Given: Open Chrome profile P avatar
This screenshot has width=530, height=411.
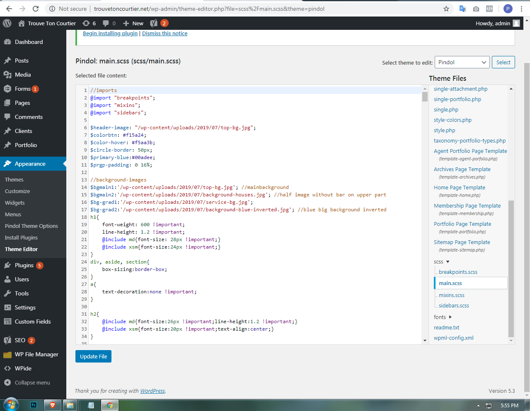Looking at the screenshot, I should [x=508, y=9].
